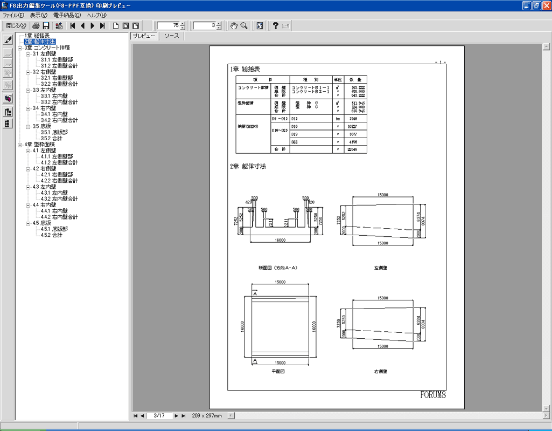Select the hand pan tool
Viewport: 552px width, 431px height.
point(234,26)
